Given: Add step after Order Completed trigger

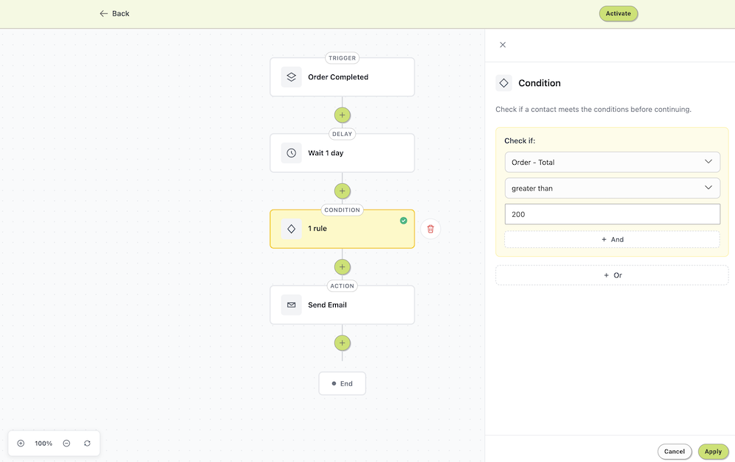Looking at the screenshot, I should pyautogui.click(x=343, y=115).
